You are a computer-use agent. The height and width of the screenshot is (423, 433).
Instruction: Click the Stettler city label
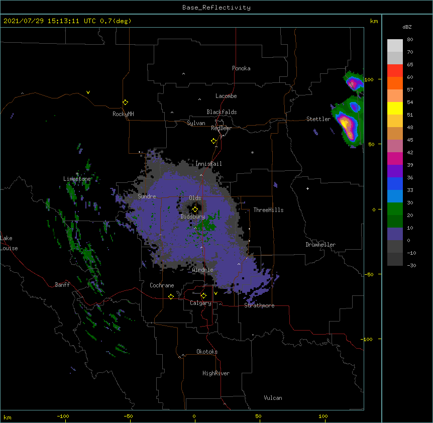318,119
